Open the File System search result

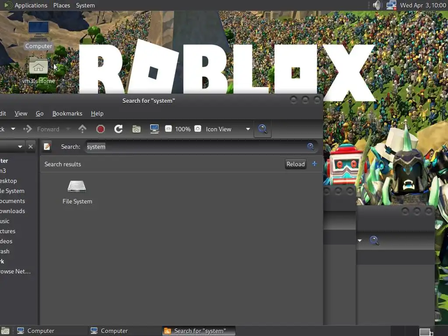(77, 192)
